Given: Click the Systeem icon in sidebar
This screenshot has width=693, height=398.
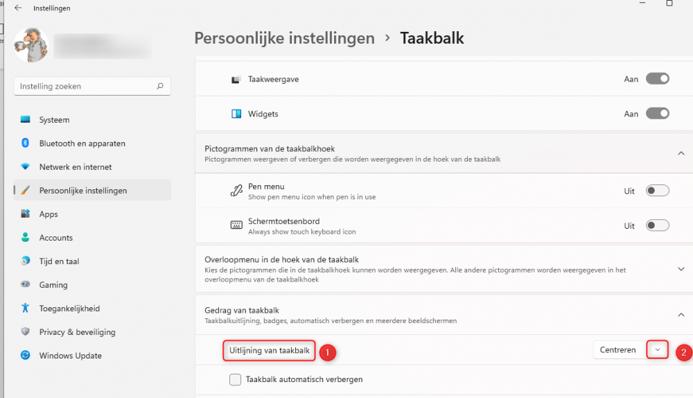Looking at the screenshot, I should click(x=26, y=120).
